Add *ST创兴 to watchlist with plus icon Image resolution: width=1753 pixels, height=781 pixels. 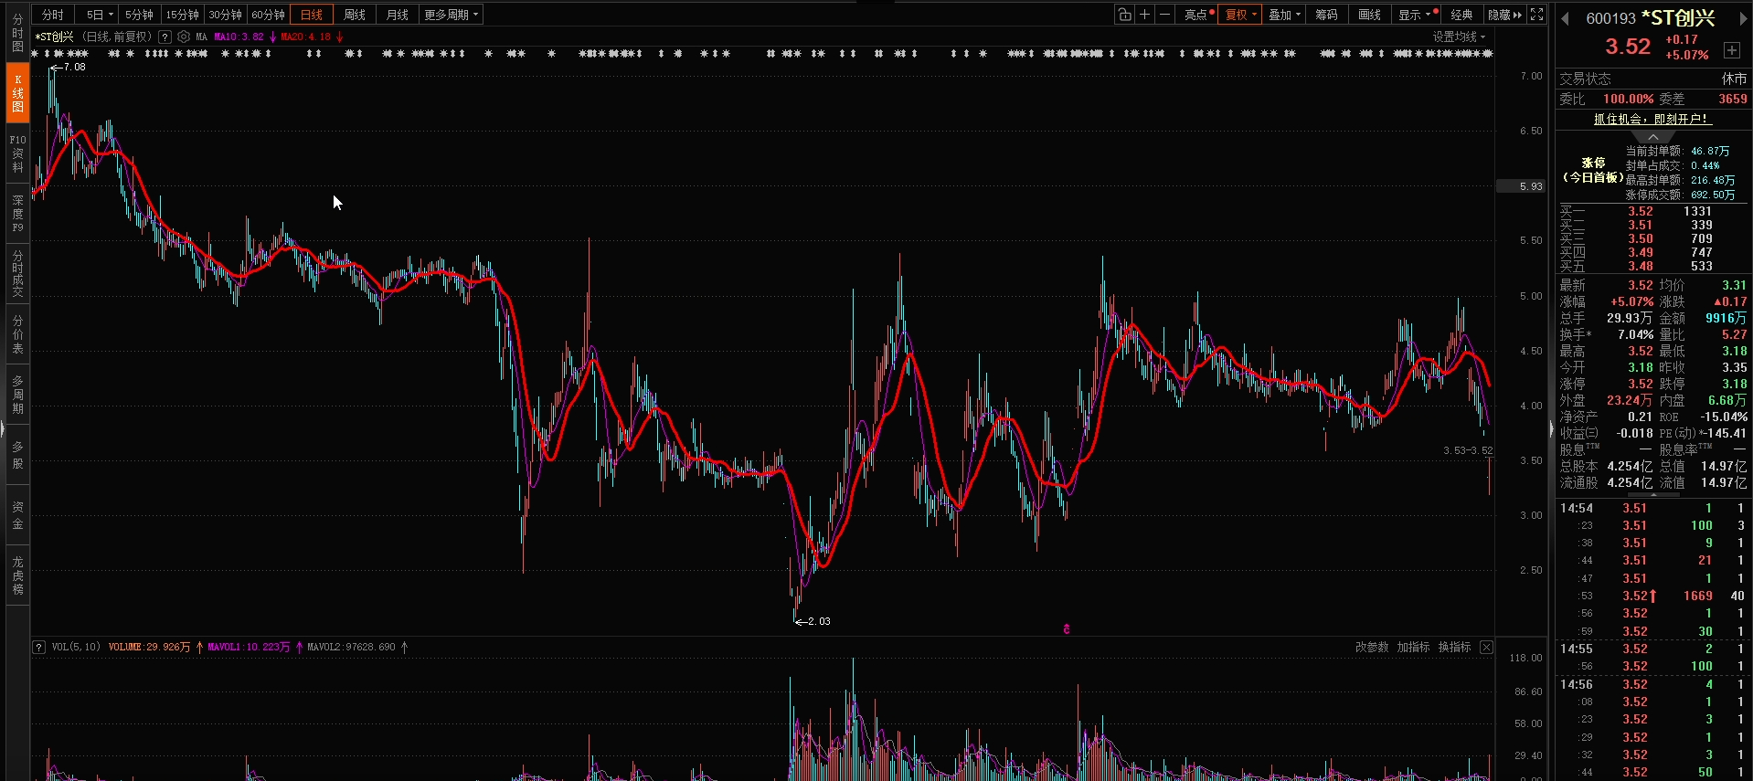[1732, 50]
